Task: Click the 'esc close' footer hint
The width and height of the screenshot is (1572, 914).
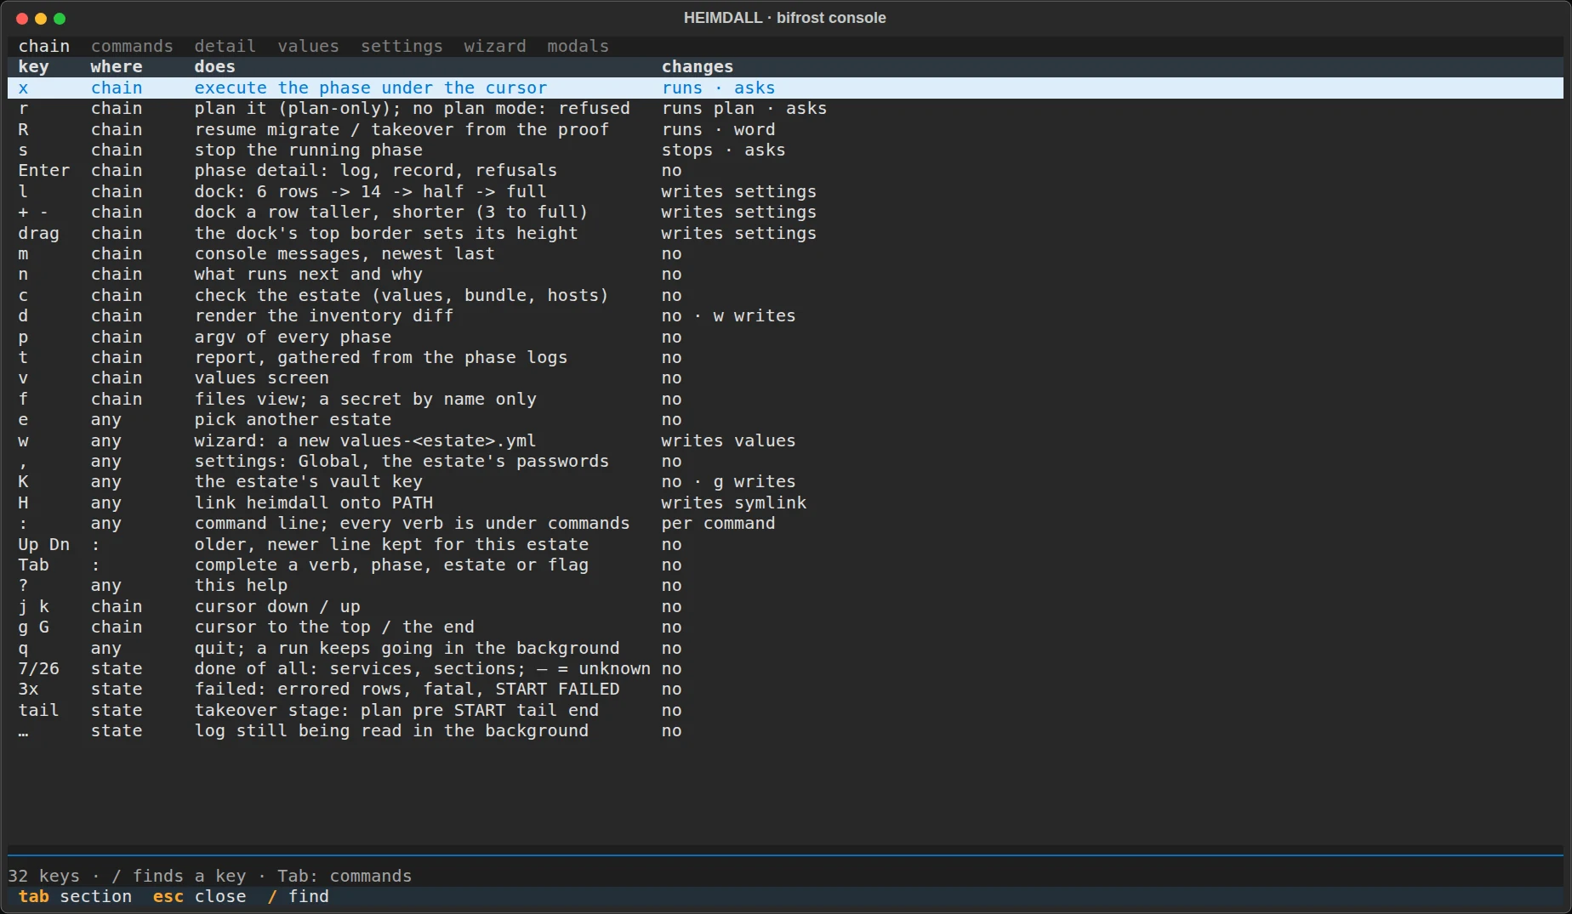Action: (199, 896)
